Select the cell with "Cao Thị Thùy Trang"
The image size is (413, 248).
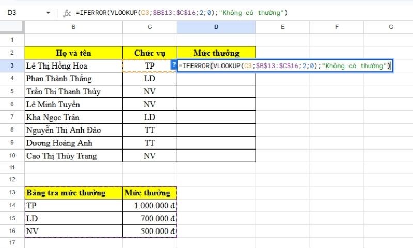74,156
